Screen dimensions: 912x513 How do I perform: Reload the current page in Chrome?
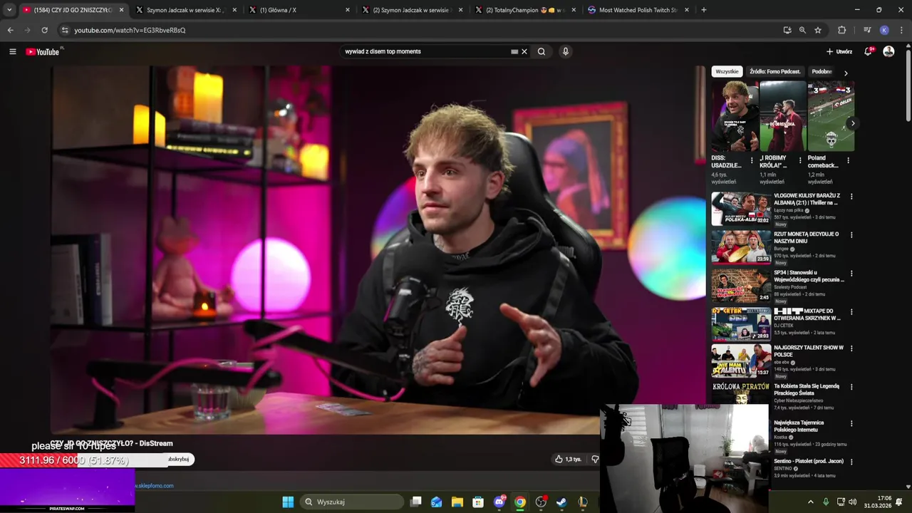pyautogui.click(x=44, y=30)
